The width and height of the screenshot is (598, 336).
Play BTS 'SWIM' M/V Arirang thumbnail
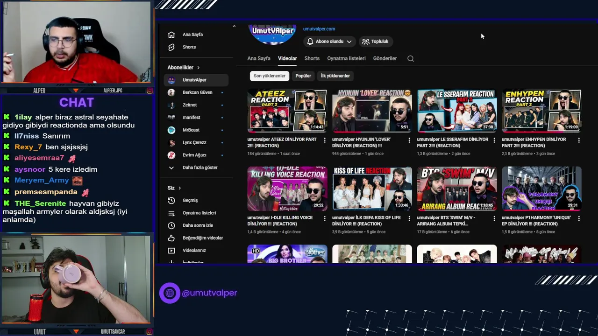pyautogui.click(x=457, y=189)
